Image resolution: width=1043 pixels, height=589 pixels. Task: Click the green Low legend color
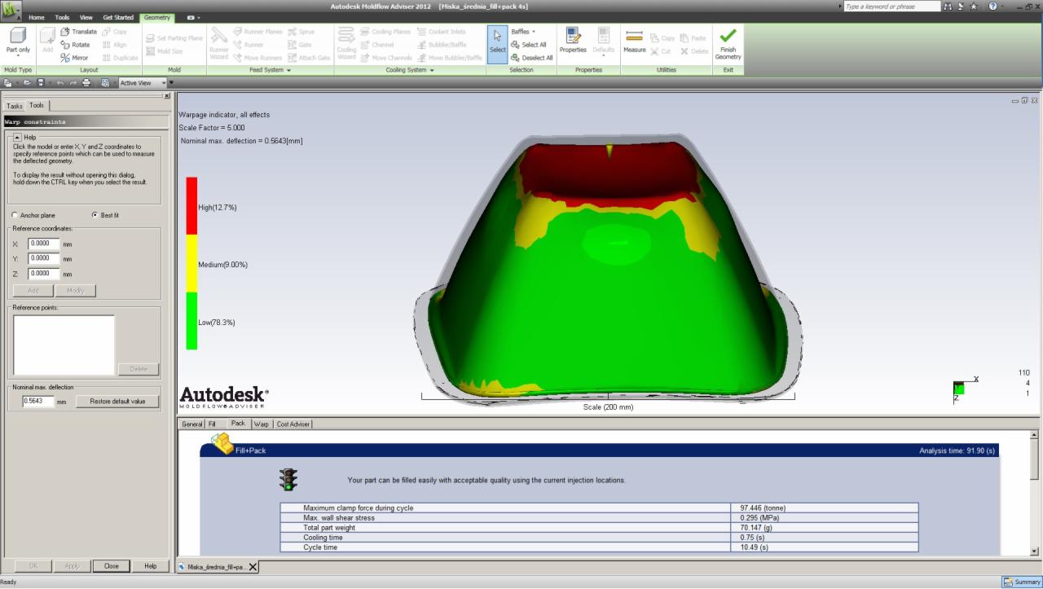point(191,321)
